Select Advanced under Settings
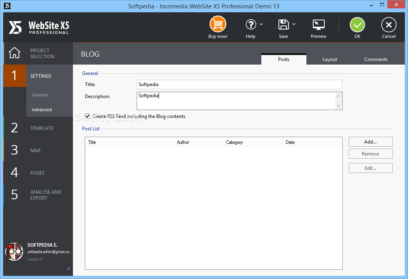This screenshot has width=408, height=279. 41,110
